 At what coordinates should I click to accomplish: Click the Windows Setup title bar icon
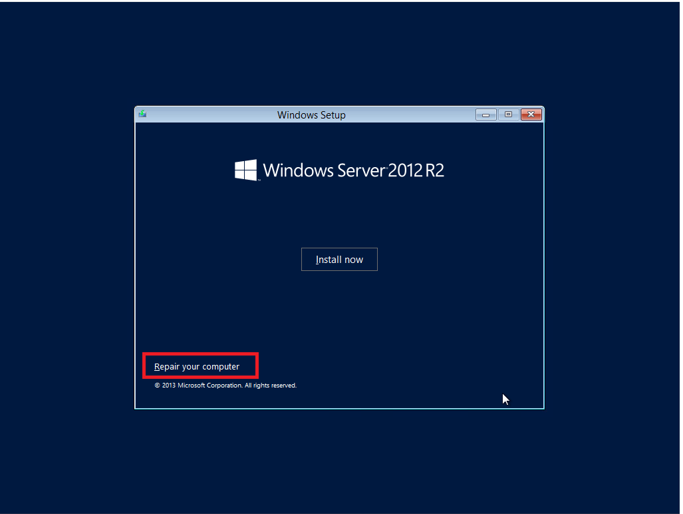coord(142,115)
